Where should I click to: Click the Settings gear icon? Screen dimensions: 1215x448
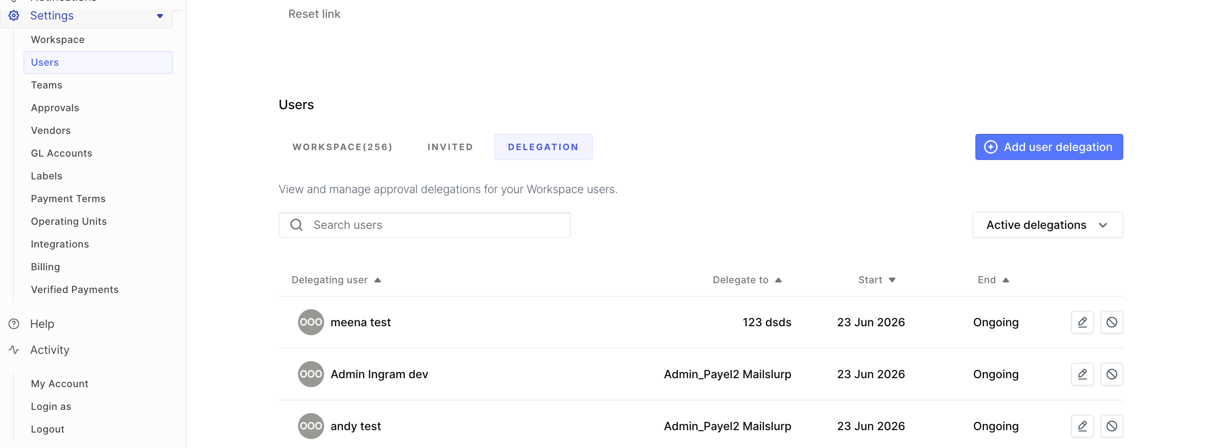pyautogui.click(x=14, y=15)
